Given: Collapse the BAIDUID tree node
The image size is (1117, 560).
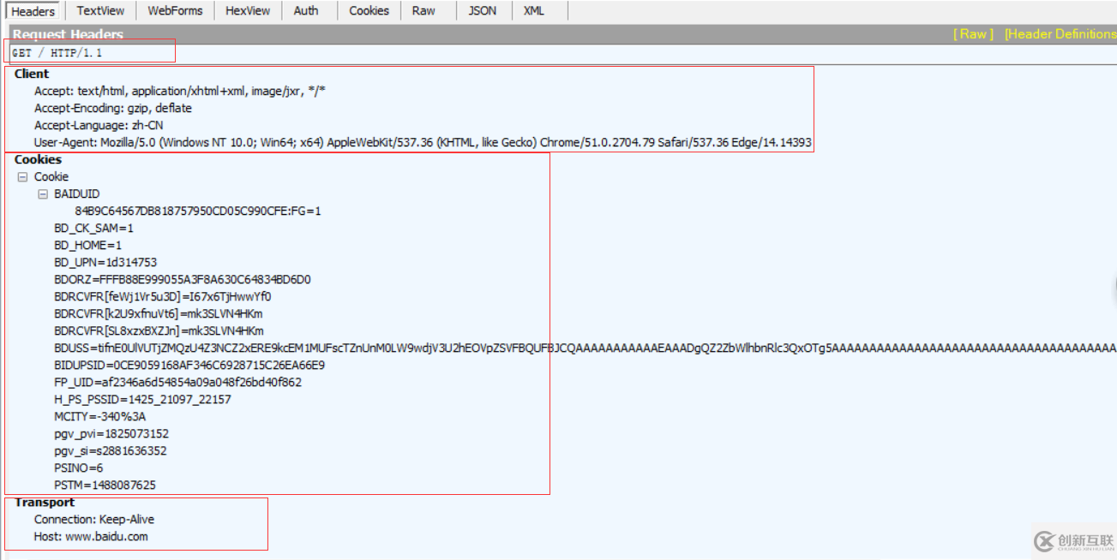Looking at the screenshot, I should (x=43, y=194).
